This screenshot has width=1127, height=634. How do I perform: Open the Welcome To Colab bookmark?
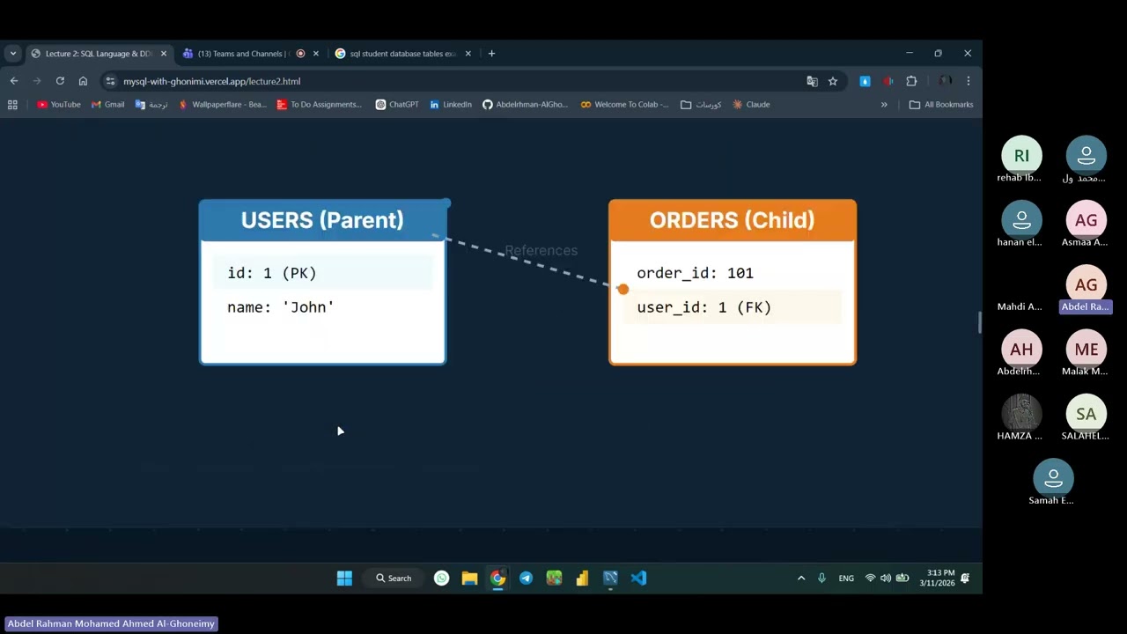(624, 105)
